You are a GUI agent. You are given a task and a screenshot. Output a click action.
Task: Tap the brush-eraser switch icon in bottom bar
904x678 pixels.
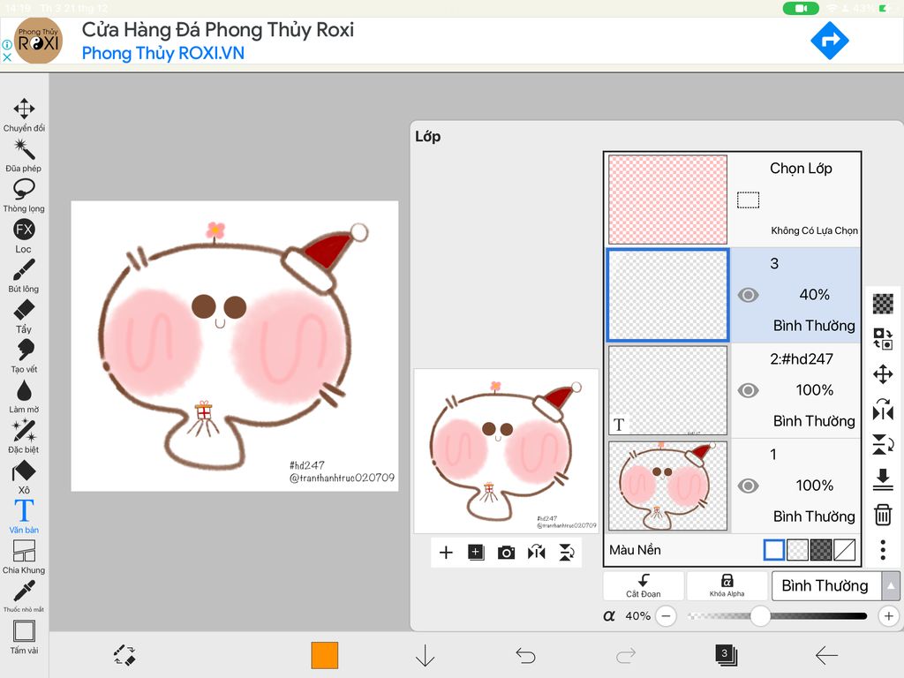pyautogui.click(x=124, y=655)
